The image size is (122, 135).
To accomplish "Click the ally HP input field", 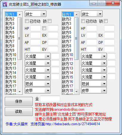I will point(35,28).
